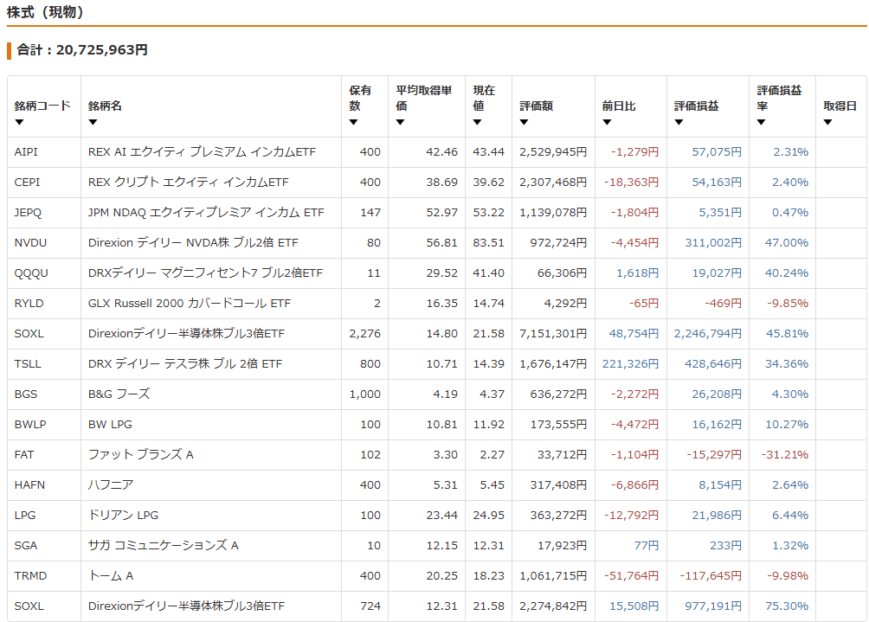This screenshot has height=622, width=869.
Task: Click name ファット ブランズ A
Action: tap(141, 455)
